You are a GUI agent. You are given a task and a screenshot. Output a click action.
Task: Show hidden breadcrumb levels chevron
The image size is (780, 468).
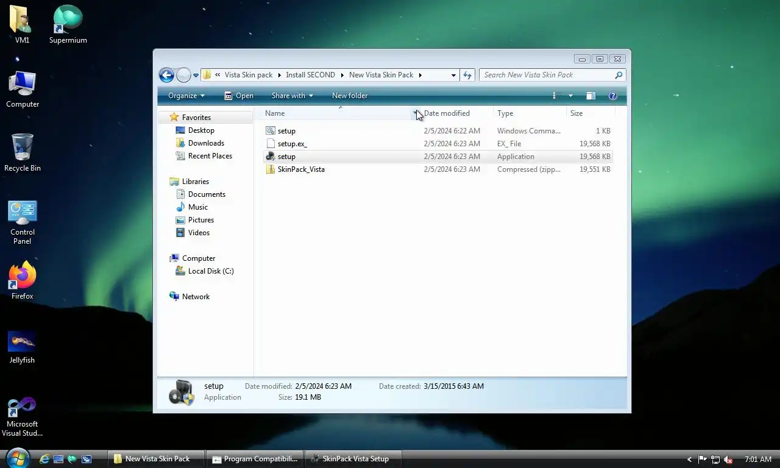(218, 75)
